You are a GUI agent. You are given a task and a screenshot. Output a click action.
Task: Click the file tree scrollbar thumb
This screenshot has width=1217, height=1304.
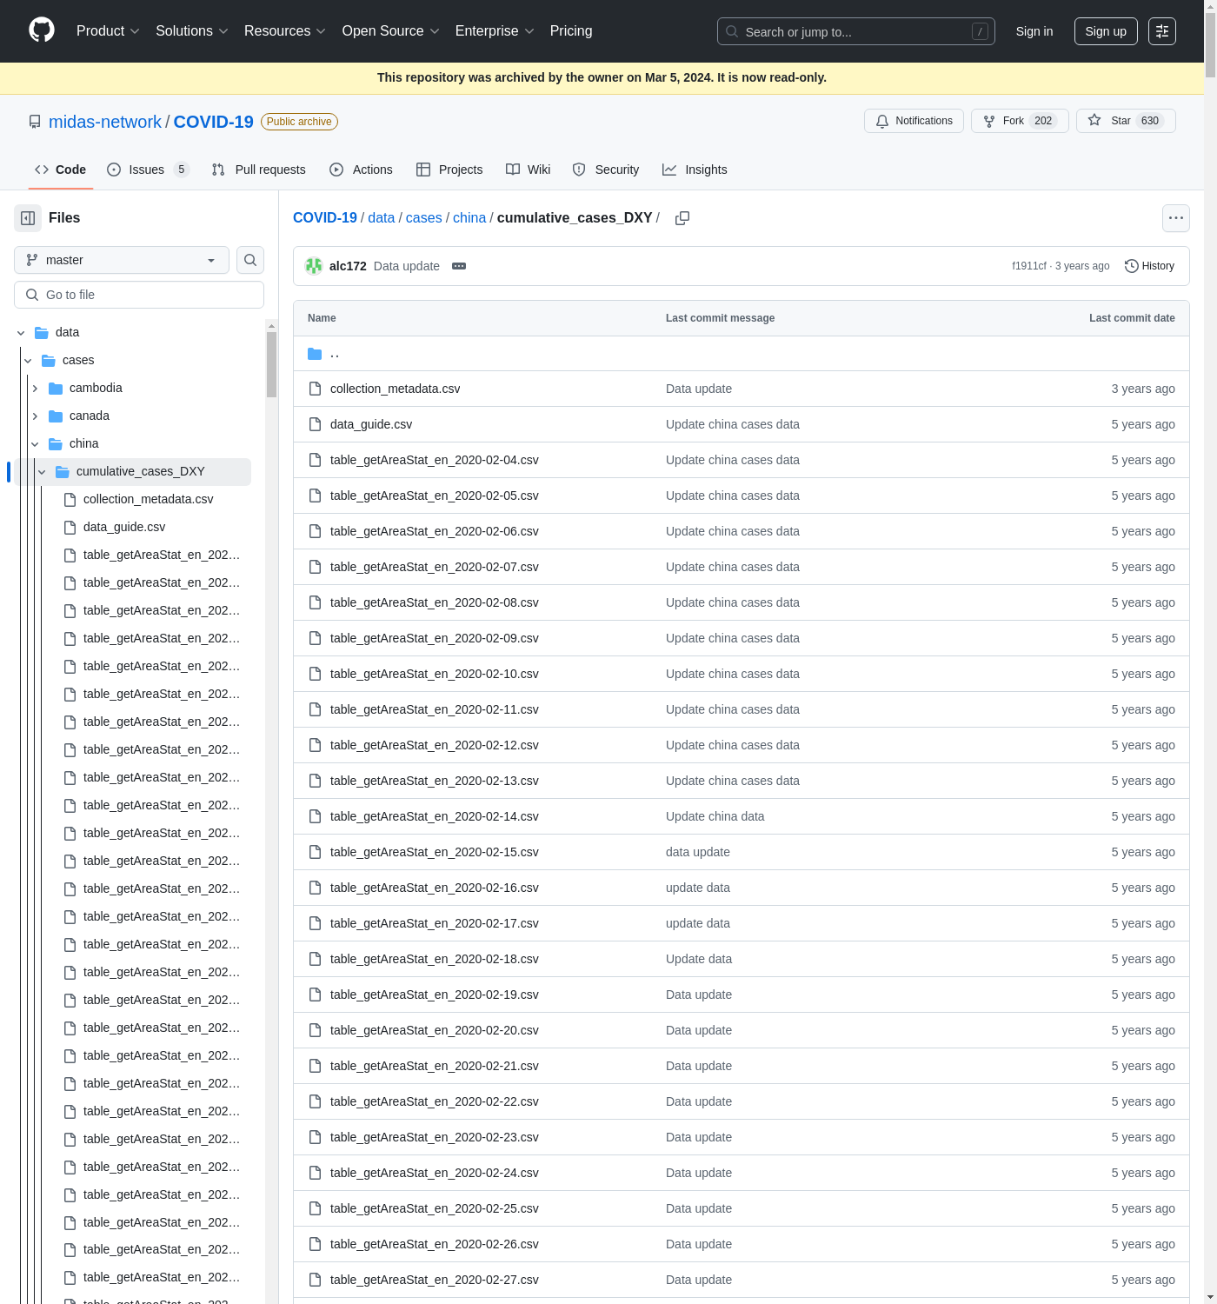click(271, 365)
